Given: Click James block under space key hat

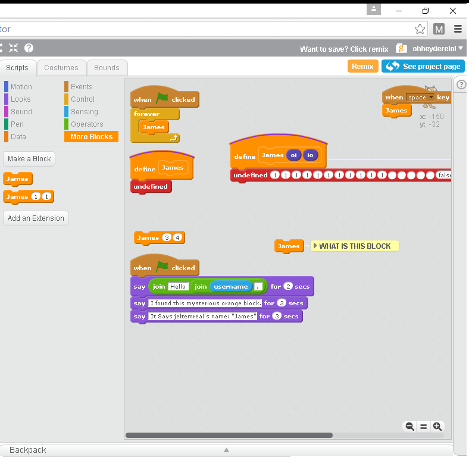Looking at the screenshot, I should tap(396, 111).
